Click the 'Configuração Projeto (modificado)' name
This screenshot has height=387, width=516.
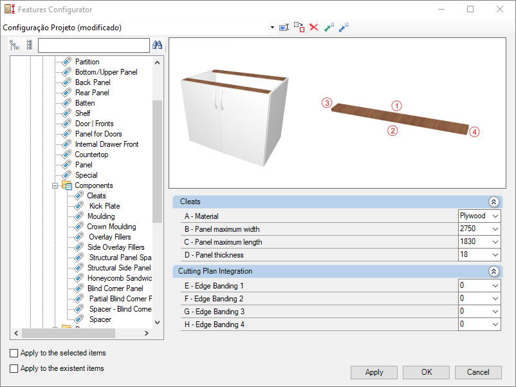[x=62, y=28]
